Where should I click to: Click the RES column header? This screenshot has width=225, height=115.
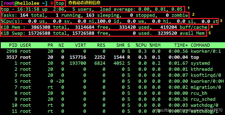pos(101,45)
